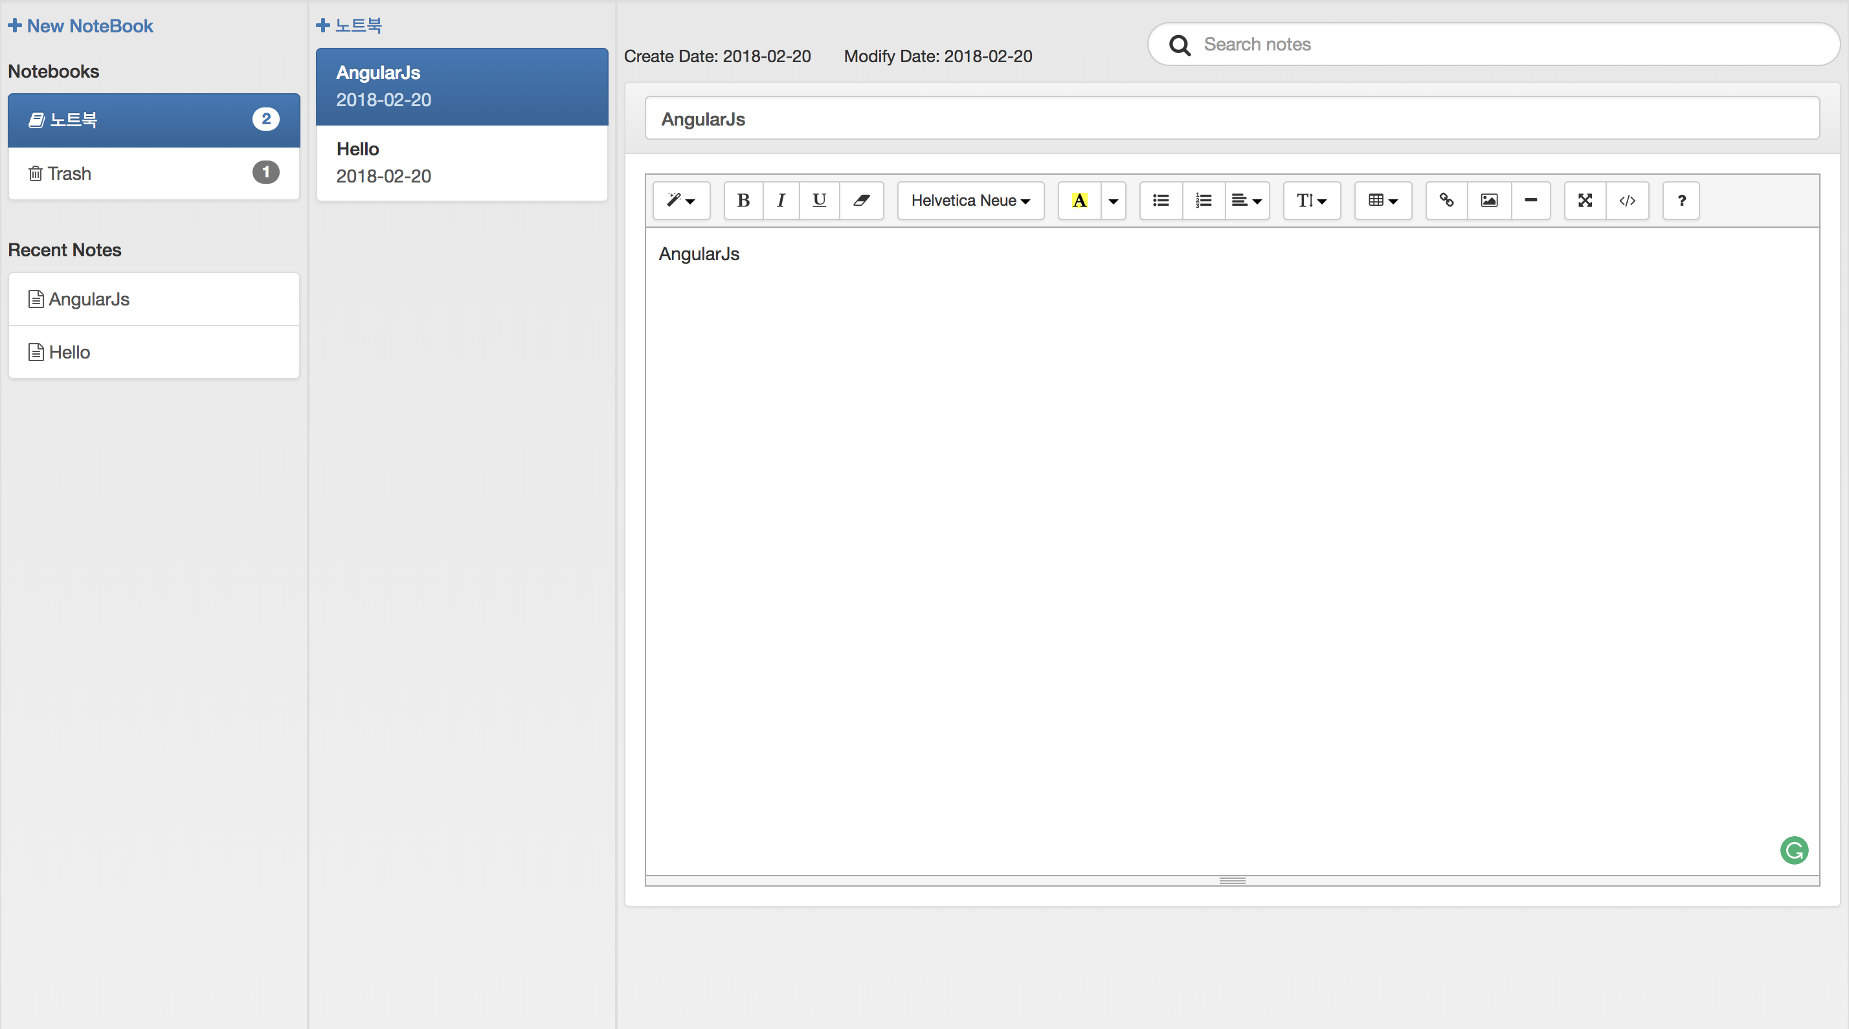Toggle italic text formatting
Image resolution: width=1849 pixels, height=1029 pixels.
pos(781,200)
